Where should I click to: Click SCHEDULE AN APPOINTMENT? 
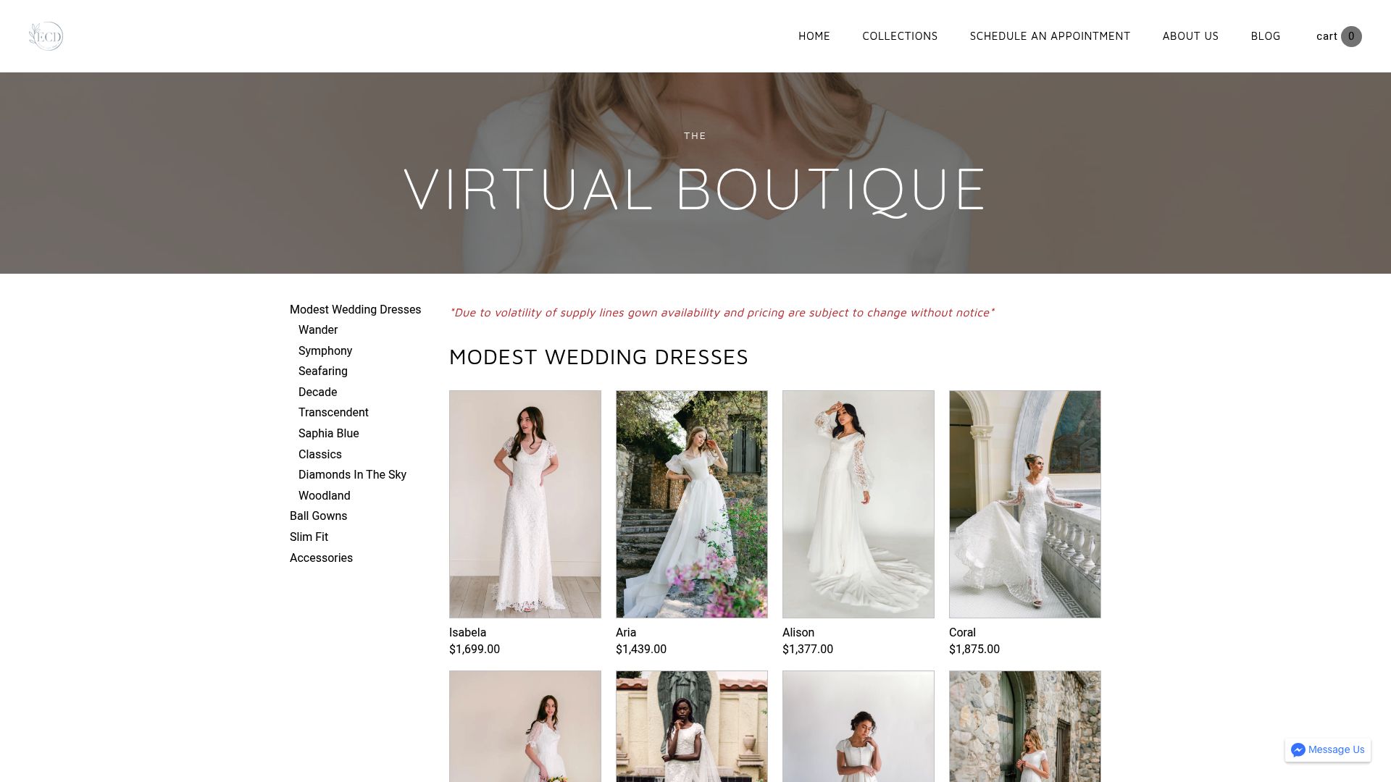pos(1049,35)
